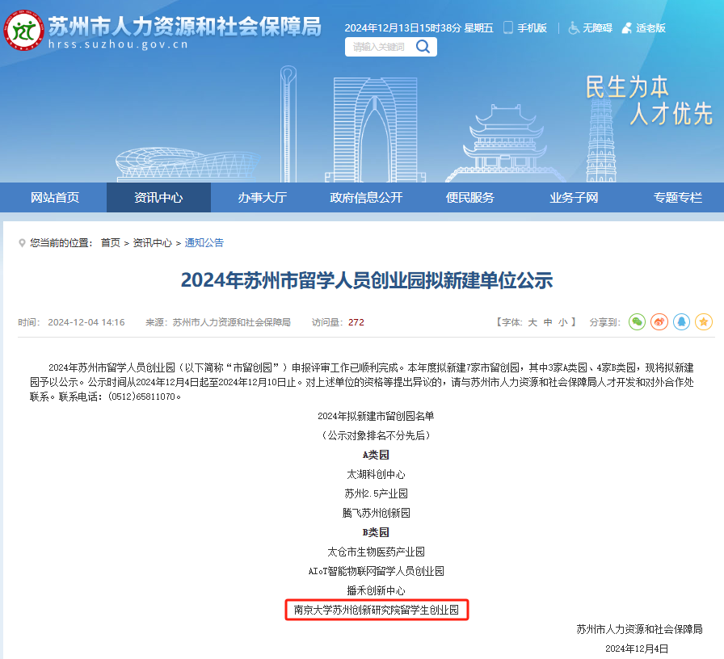Set font size to 小

(563, 322)
